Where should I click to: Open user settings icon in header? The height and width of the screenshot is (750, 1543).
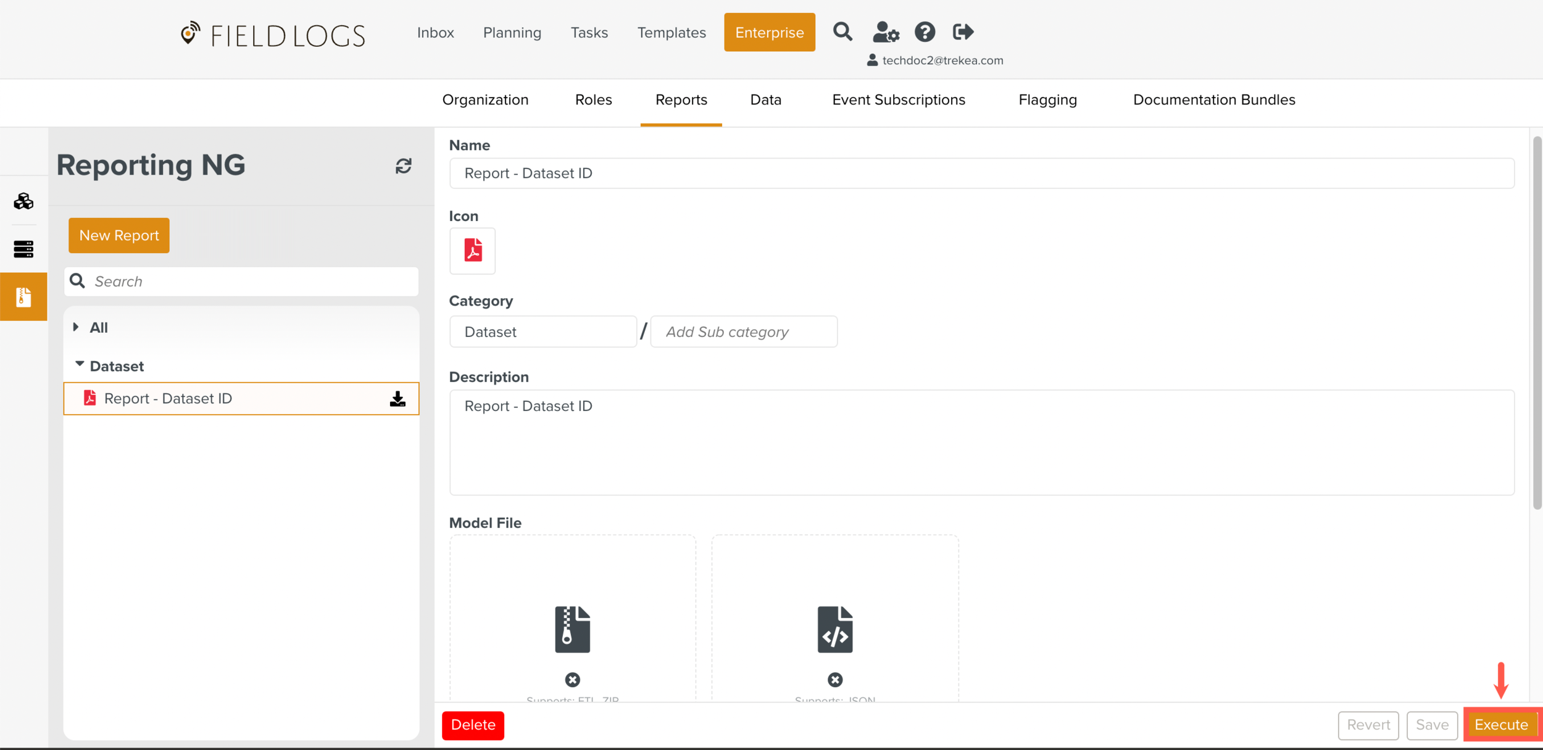tap(886, 32)
